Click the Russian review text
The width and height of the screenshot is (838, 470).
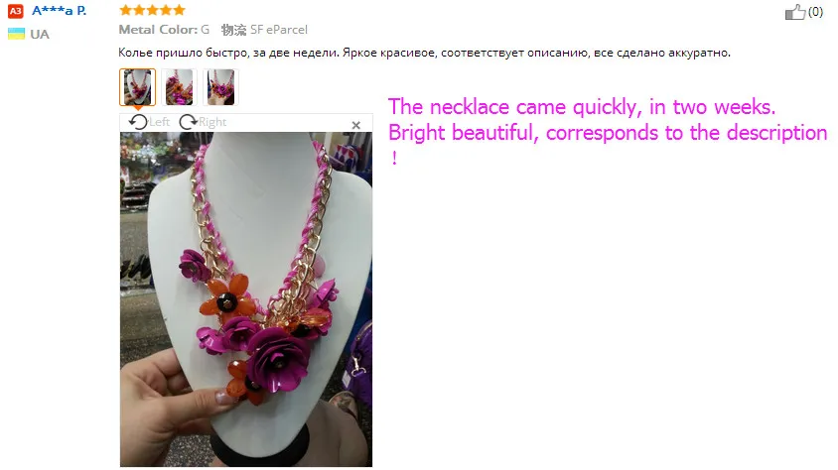[x=424, y=53]
